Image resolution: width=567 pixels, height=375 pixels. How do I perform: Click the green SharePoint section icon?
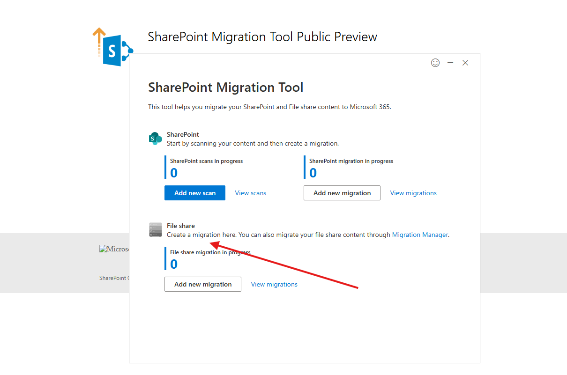coord(155,139)
